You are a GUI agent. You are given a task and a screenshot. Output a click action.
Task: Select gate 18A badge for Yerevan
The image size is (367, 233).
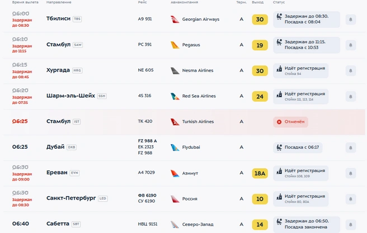[260, 173]
